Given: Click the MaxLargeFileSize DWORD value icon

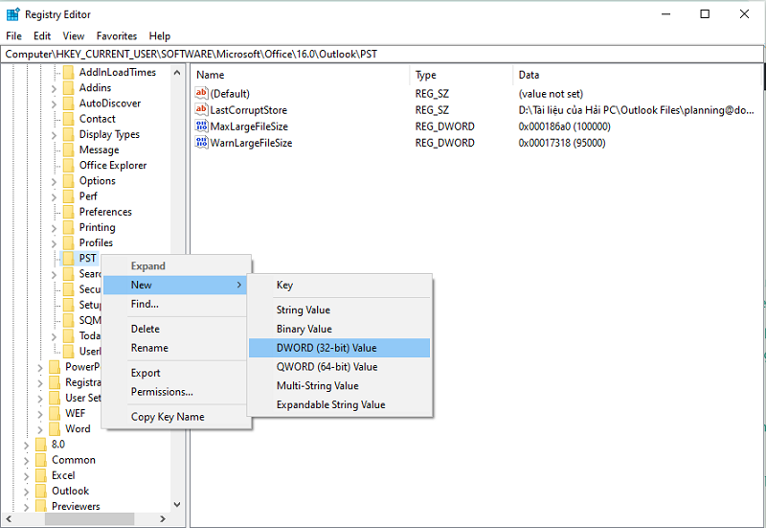Looking at the screenshot, I should pyautogui.click(x=201, y=126).
